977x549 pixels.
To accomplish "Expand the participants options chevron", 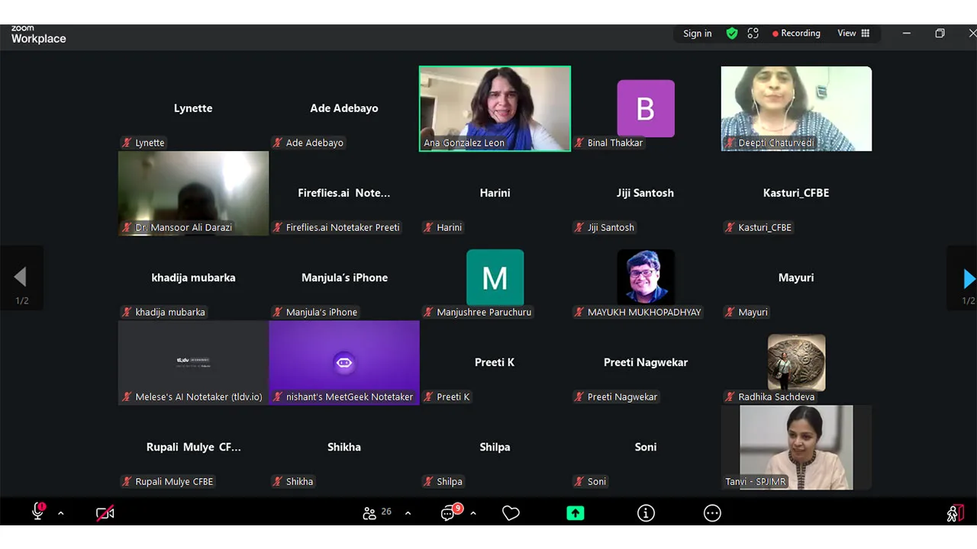I will 408,513.
